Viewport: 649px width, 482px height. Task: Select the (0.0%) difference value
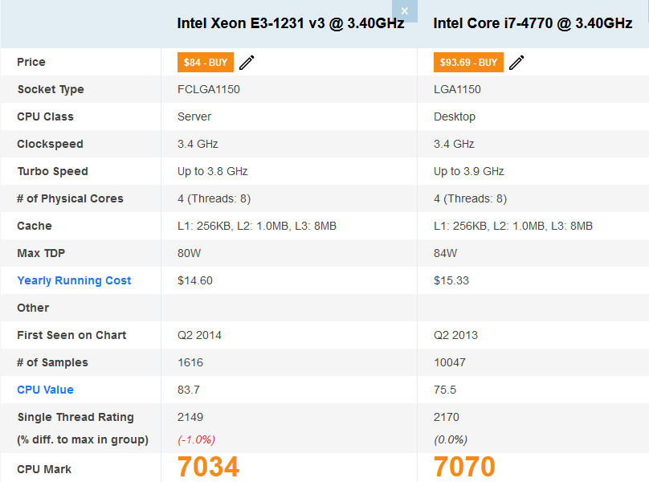pos(451,439)
